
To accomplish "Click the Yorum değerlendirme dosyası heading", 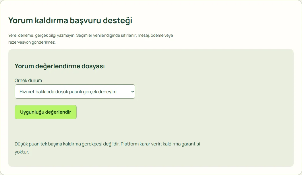I will click(x=59, y=66).
